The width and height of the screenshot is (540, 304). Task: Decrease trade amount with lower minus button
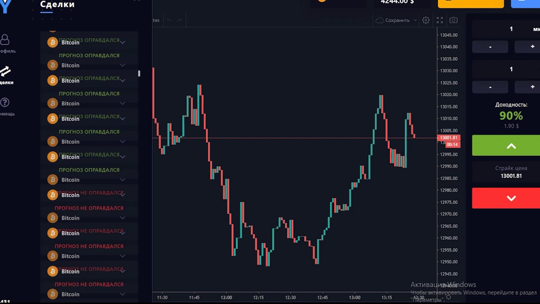(x=490, y=87)
